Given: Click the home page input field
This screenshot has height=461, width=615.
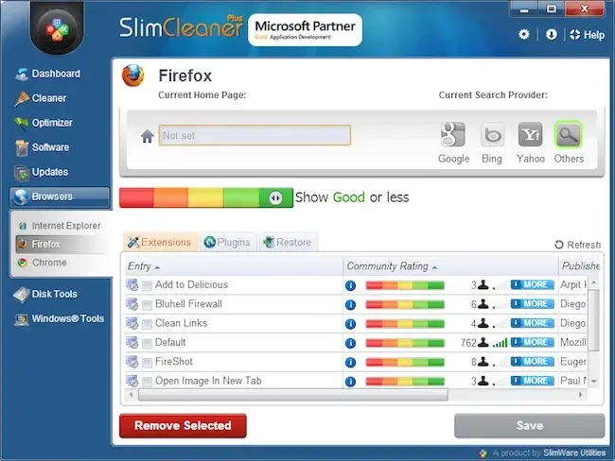Looking at the screenshot, I should 255,135.
